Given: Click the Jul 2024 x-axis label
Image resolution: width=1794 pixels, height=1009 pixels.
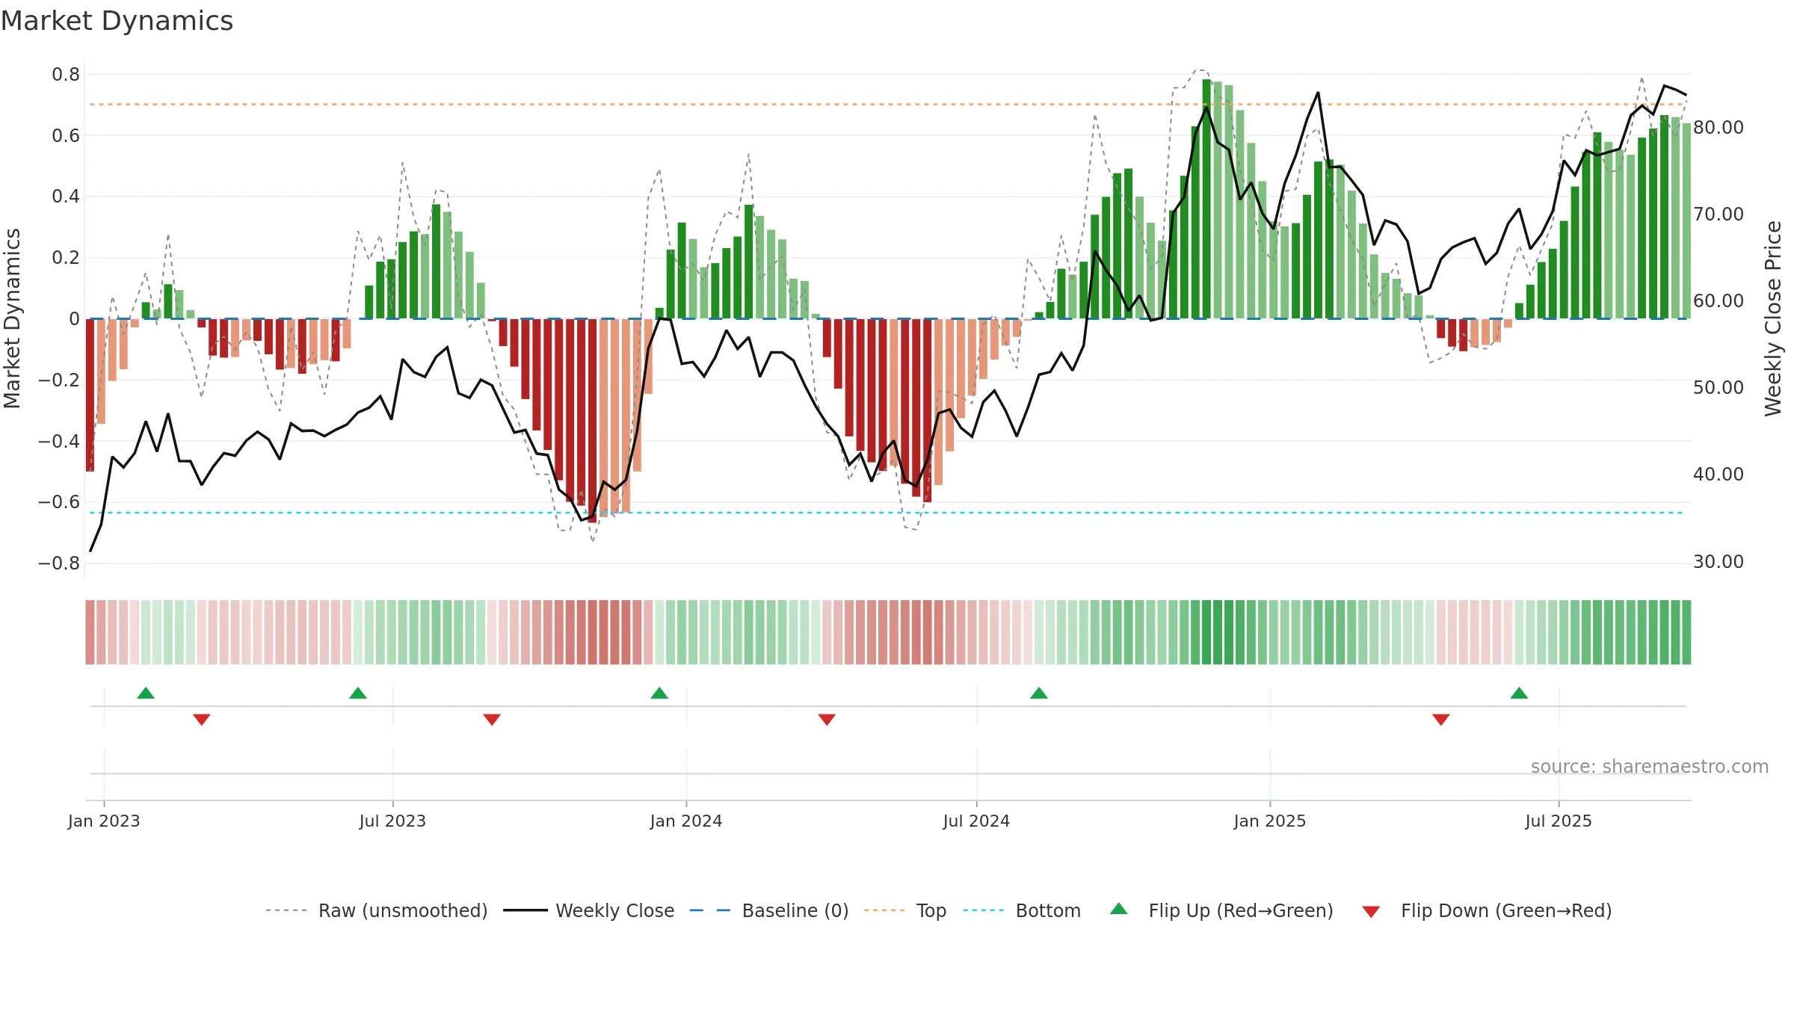Looking at the screenshot, I should click(976, 821).
